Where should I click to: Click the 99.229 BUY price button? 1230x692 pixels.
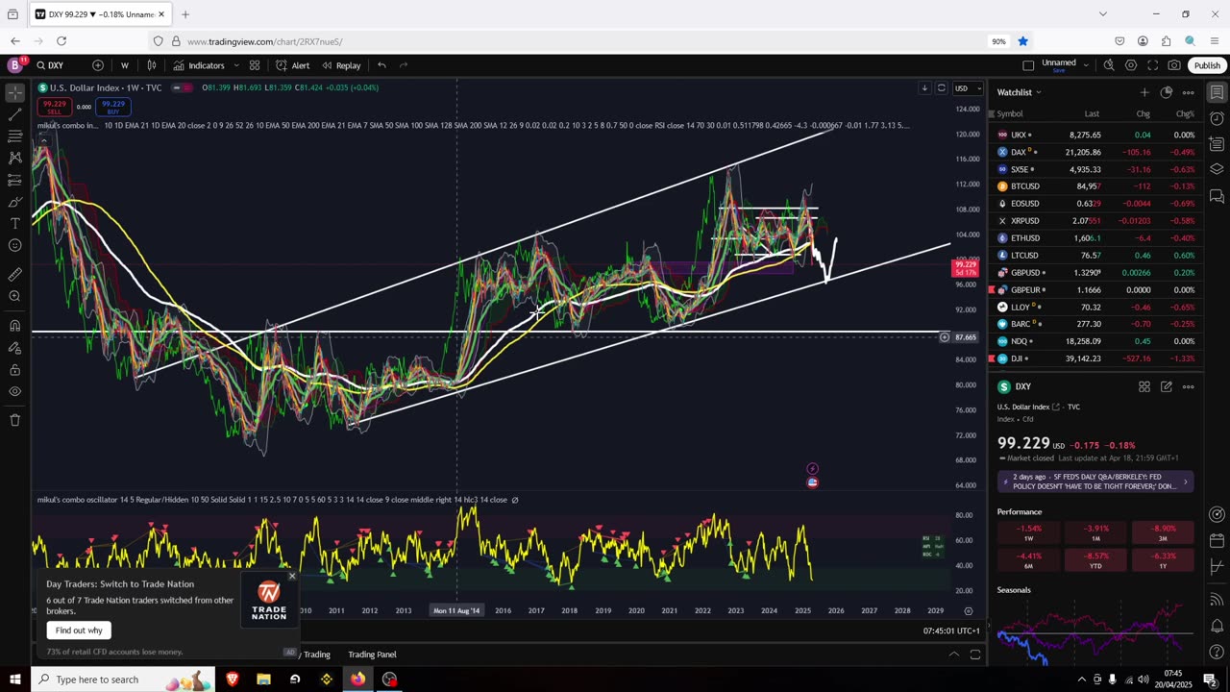[113, 107]
